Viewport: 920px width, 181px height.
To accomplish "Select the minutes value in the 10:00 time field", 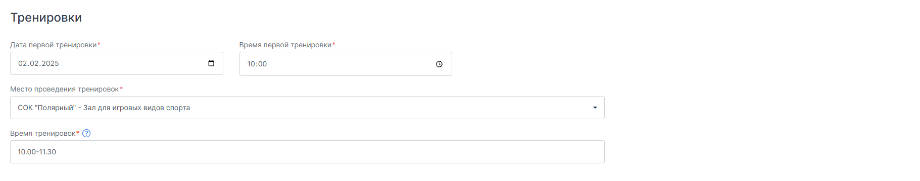I will 262,64.
